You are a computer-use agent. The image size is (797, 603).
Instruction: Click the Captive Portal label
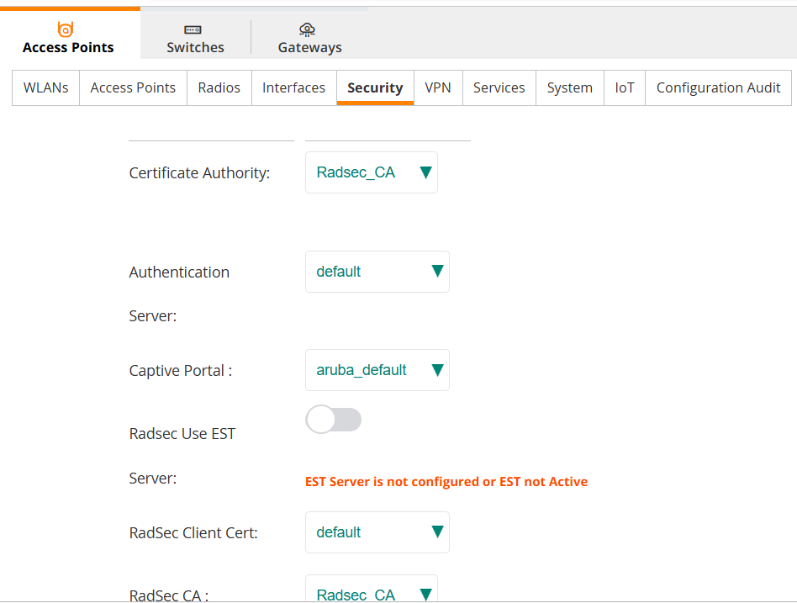coord(181,371)
